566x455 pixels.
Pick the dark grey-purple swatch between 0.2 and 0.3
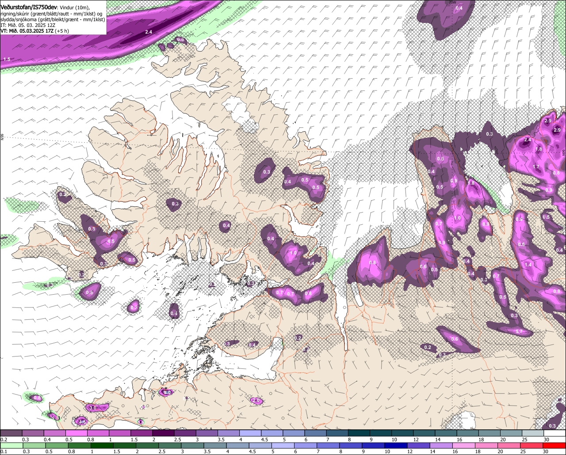click(11, 433)
